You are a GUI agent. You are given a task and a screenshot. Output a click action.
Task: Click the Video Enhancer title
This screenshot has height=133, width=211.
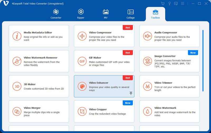point(98,83)
